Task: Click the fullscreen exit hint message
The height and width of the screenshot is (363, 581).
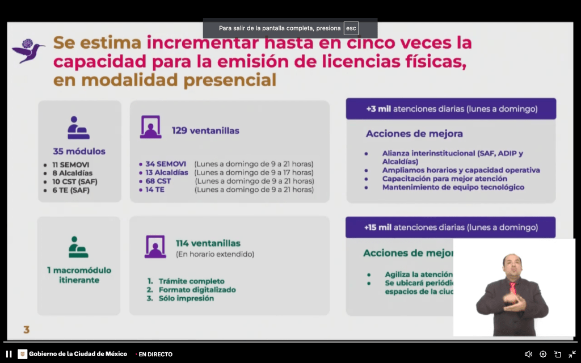Action: coord(280,28)
